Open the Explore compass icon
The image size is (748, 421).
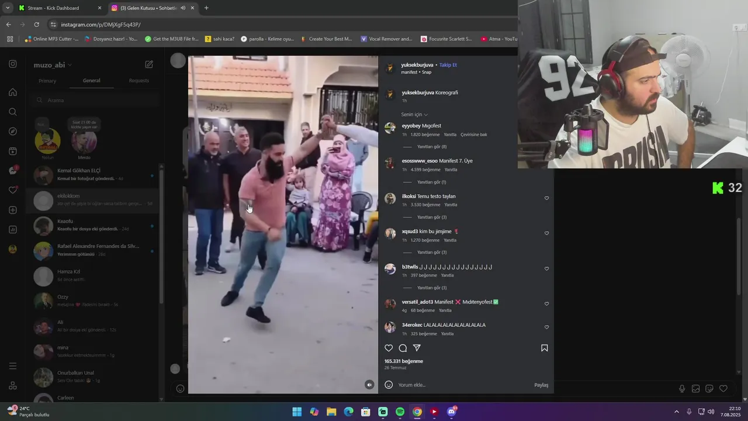pyautogui.click(x=13, y=132)
